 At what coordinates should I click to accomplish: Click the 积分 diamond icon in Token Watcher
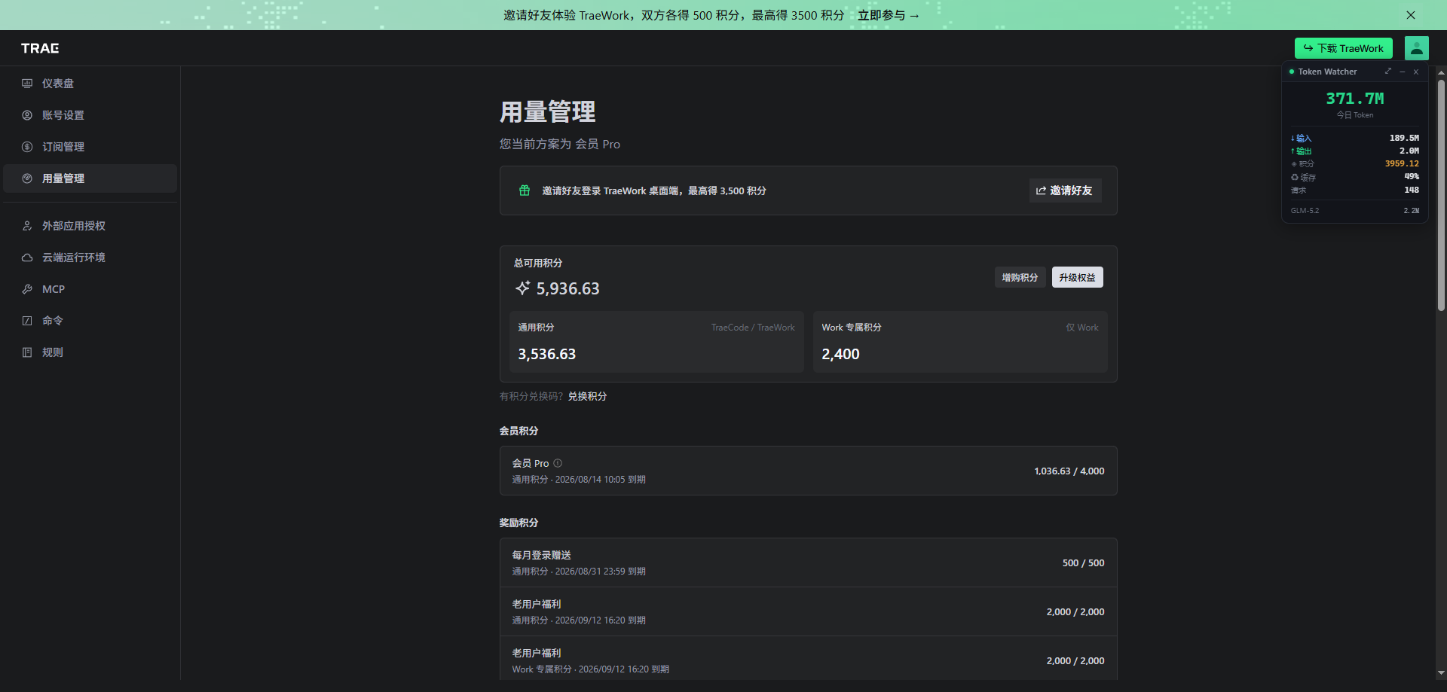pyautogui.click(x=1294, y=164)
